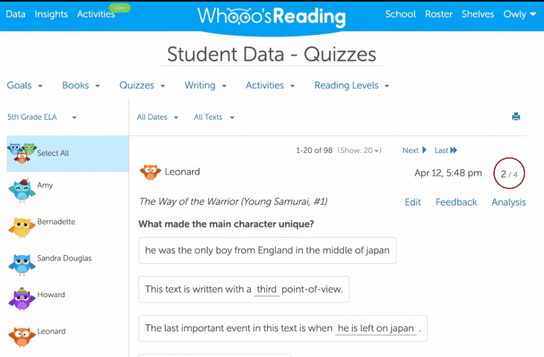The width and height of the screenshot is (544, 357).
Task: Click the Select All owls group icon
Action: pos(22,153)
